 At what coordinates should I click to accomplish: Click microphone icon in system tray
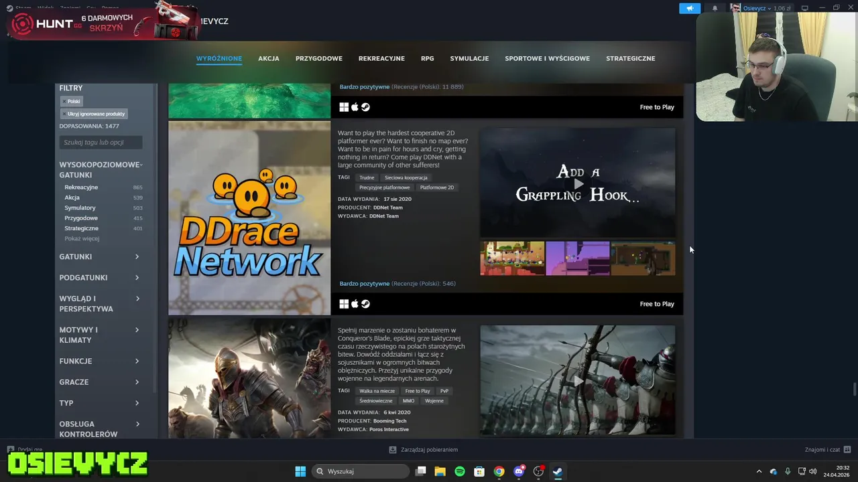tap(788, 471)
